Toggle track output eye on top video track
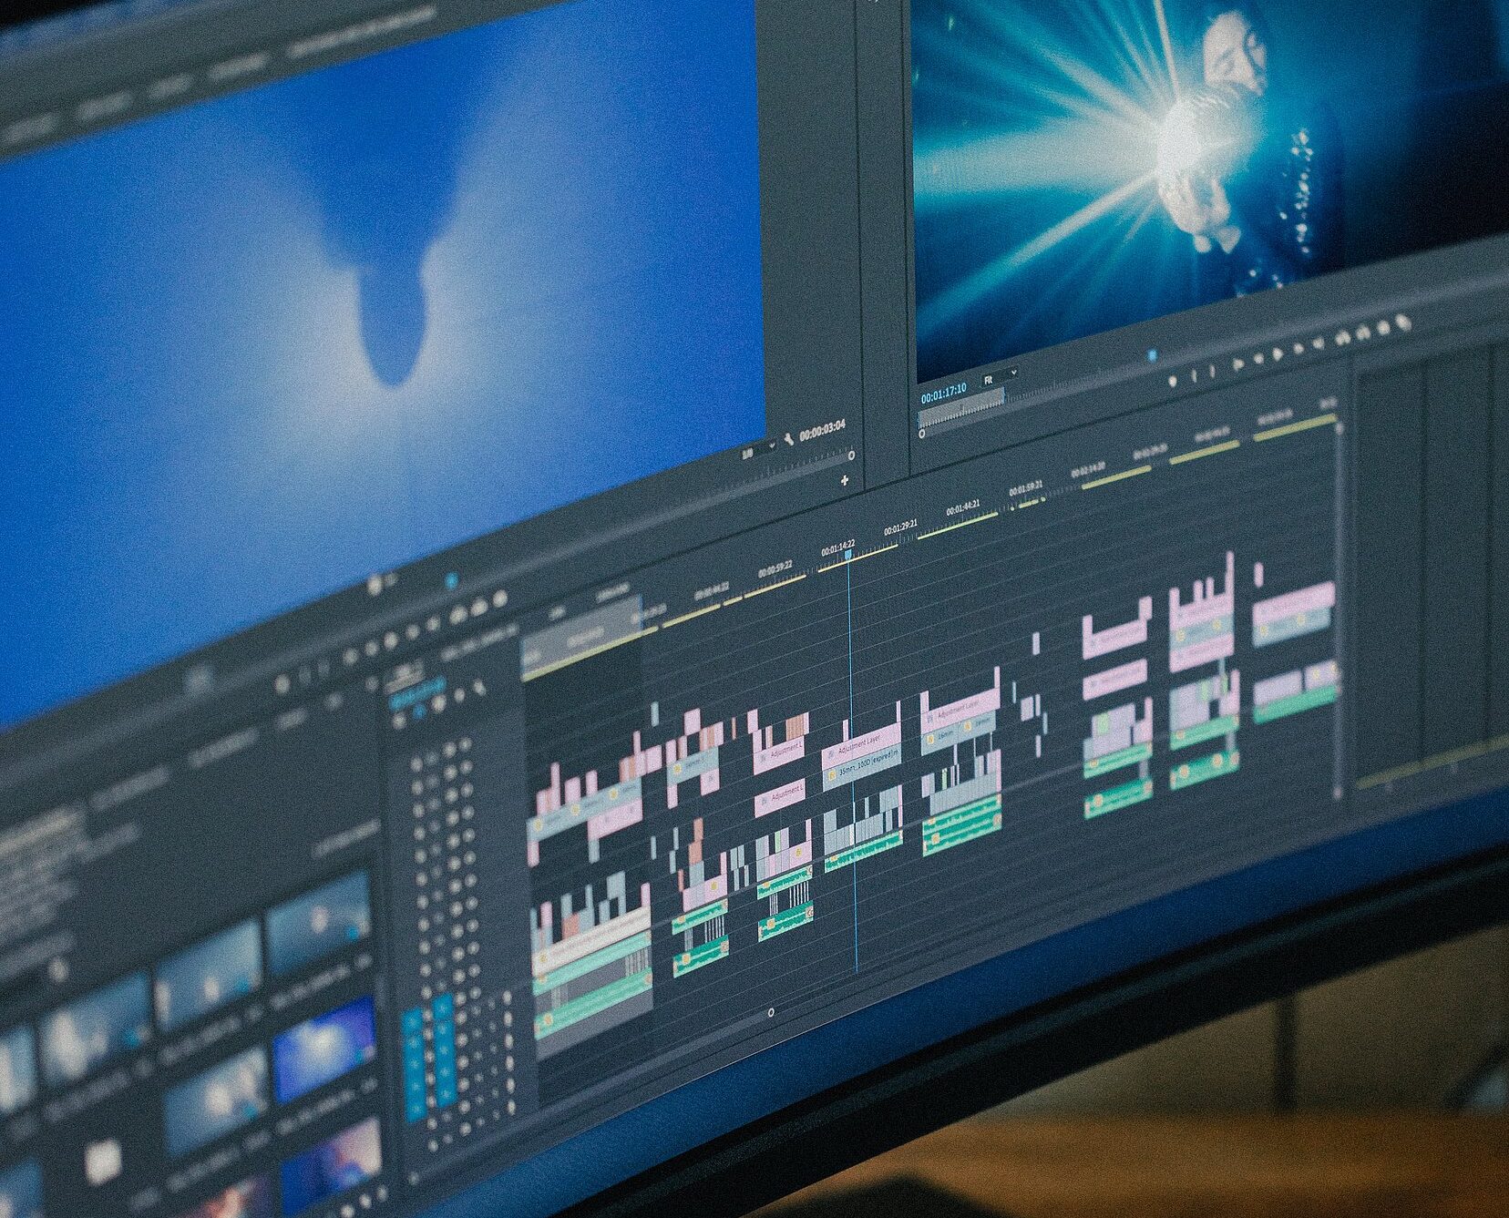The image size is (1509, 1218). [449, 748]
